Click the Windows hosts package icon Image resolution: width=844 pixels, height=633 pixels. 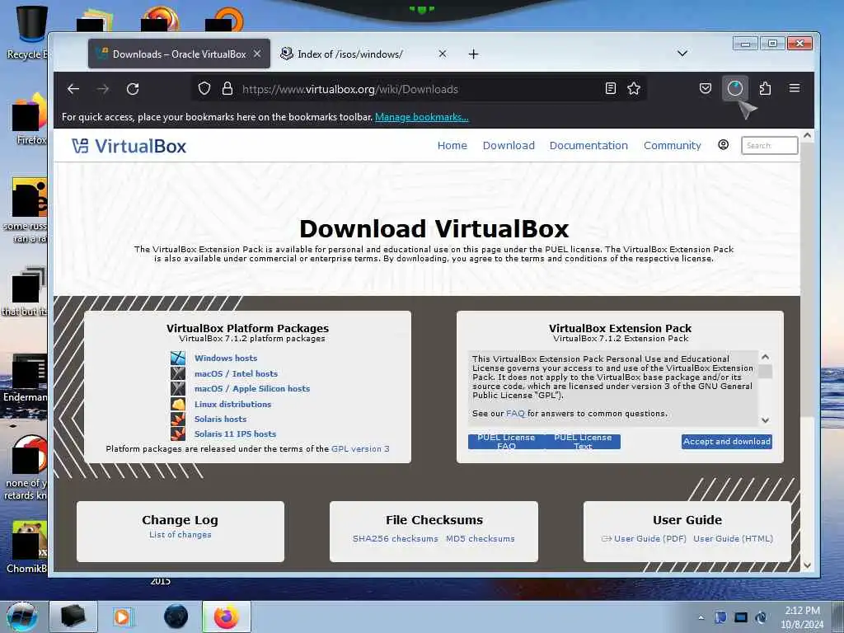178,358
